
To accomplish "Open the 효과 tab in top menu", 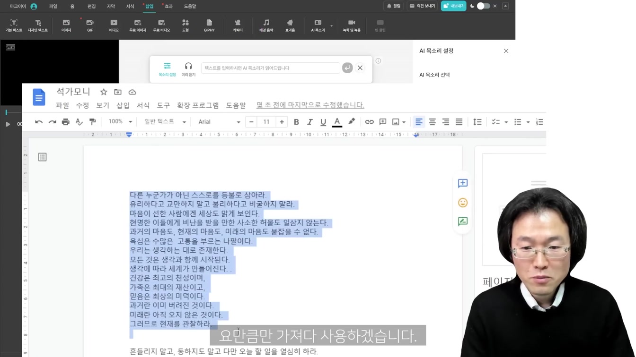I will [168, 6].
